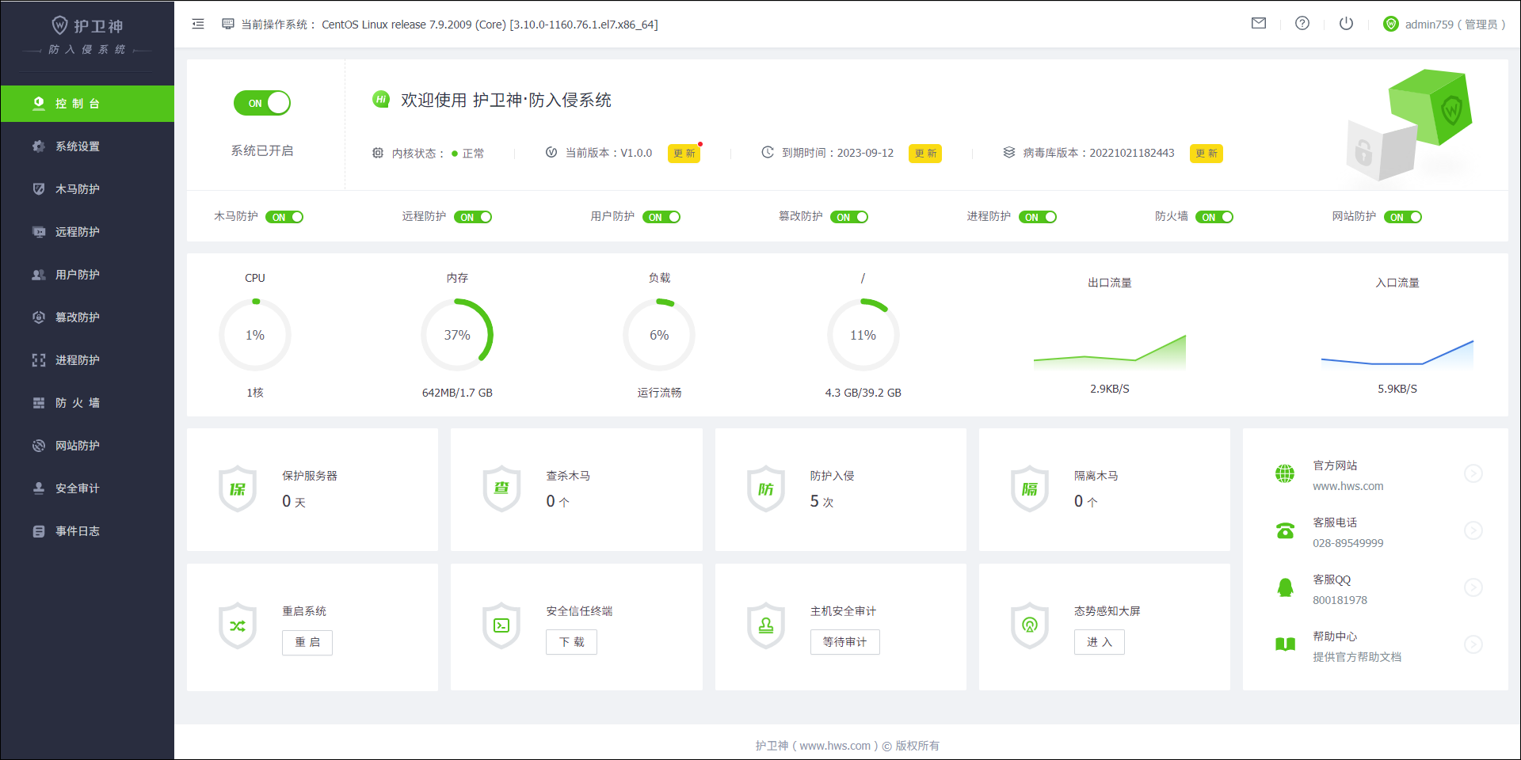
Task: Open the admin759 account menu
Action: point(1443,24)
